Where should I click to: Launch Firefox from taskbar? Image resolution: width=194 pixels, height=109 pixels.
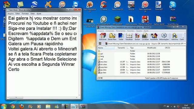[22, 106]
